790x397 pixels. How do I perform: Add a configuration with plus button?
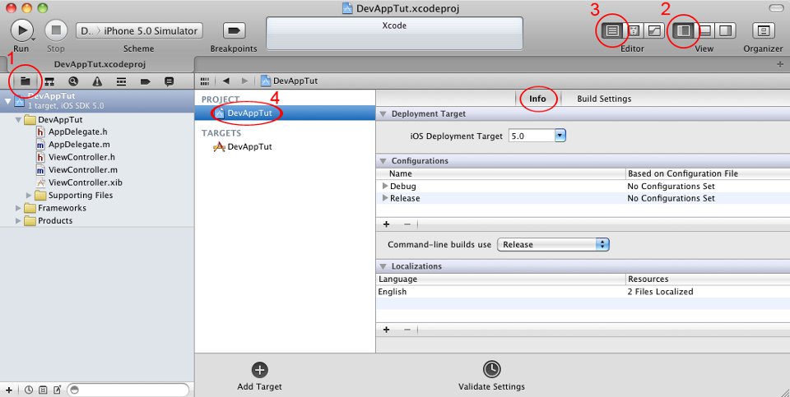pyautogui.click(x=387, y=224)
